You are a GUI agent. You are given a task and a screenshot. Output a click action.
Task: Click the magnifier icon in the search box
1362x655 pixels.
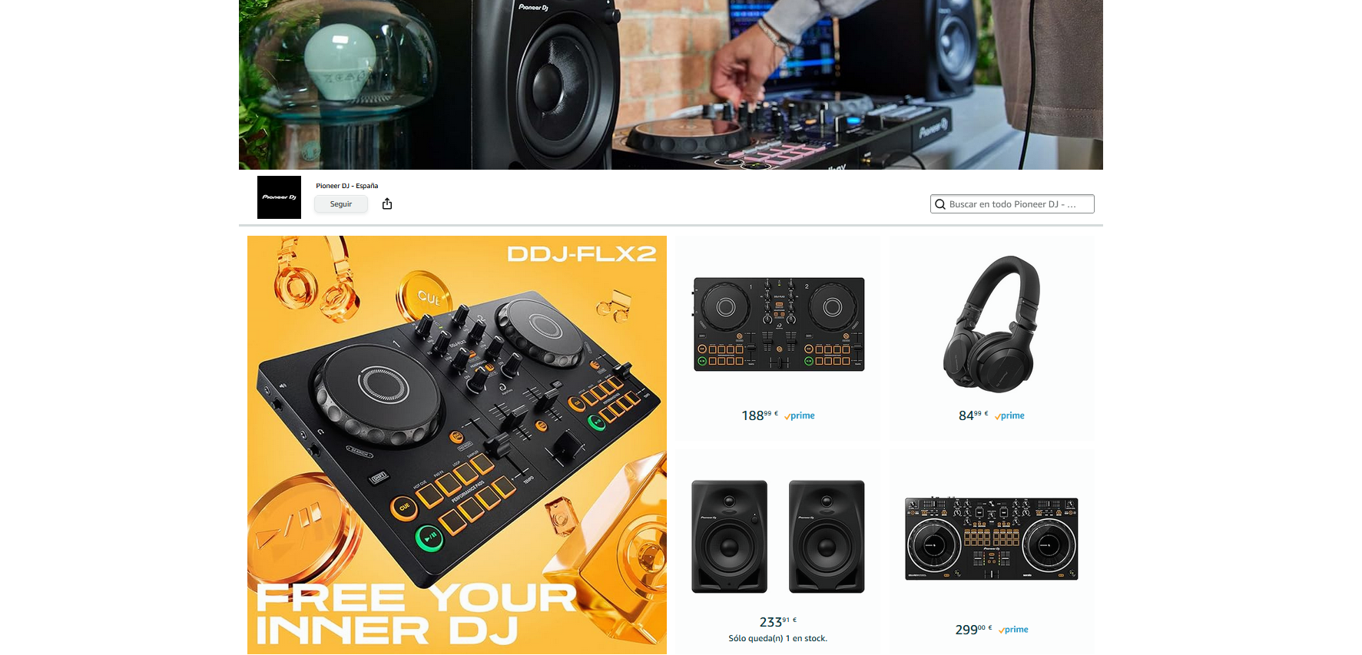pos(940,204)
